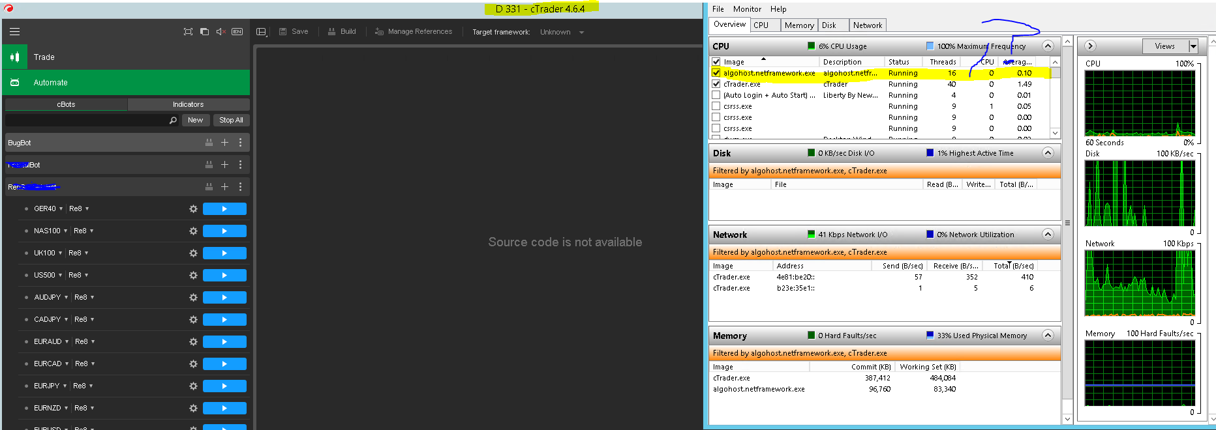Click the round expand arrow above Resource Monitor graphs

point(1090,46)
